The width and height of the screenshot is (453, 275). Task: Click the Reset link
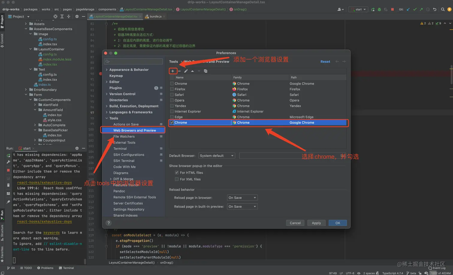coord(325,62)
